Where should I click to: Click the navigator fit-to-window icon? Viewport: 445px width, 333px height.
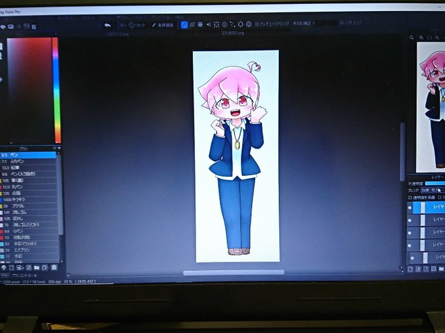(429, 37)
